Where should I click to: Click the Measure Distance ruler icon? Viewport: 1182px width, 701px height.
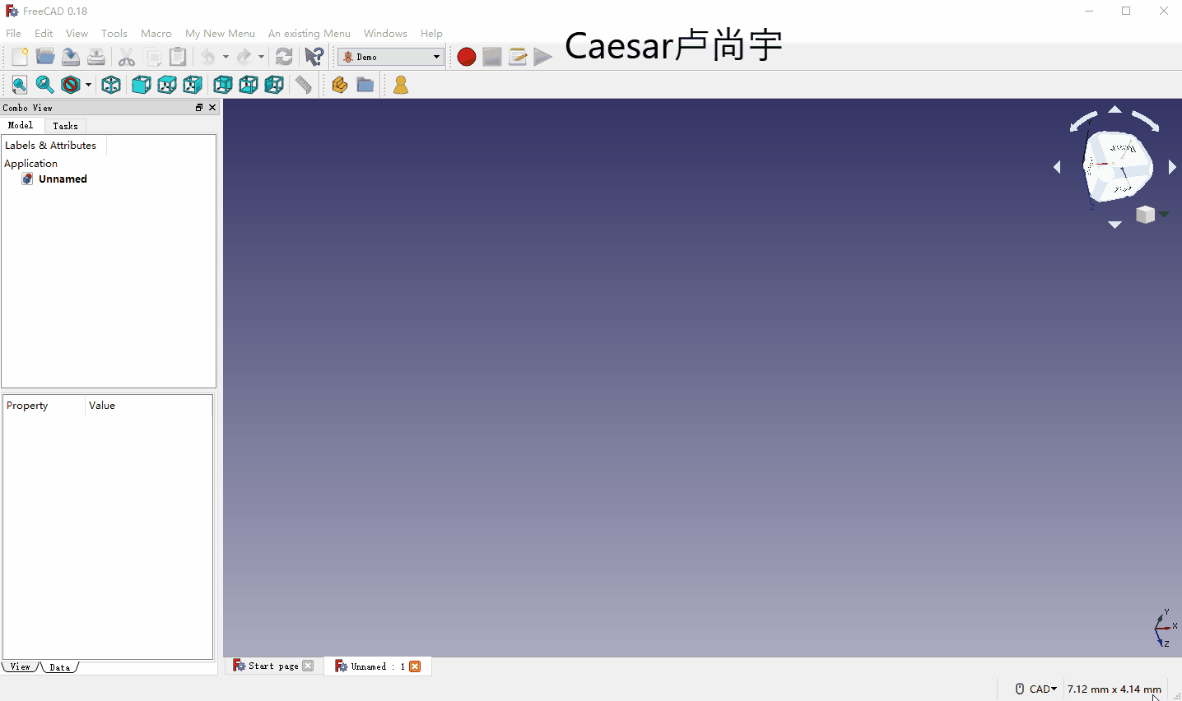click(x=305, y=85)
